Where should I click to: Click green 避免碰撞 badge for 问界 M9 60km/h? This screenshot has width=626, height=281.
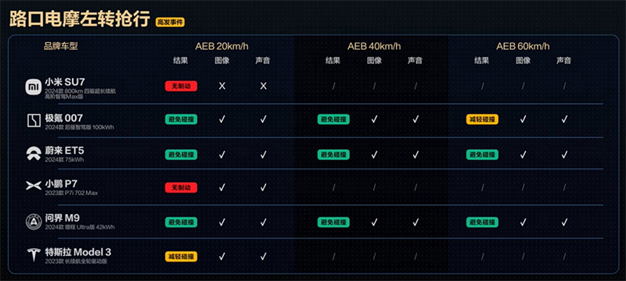click(482, 222)
